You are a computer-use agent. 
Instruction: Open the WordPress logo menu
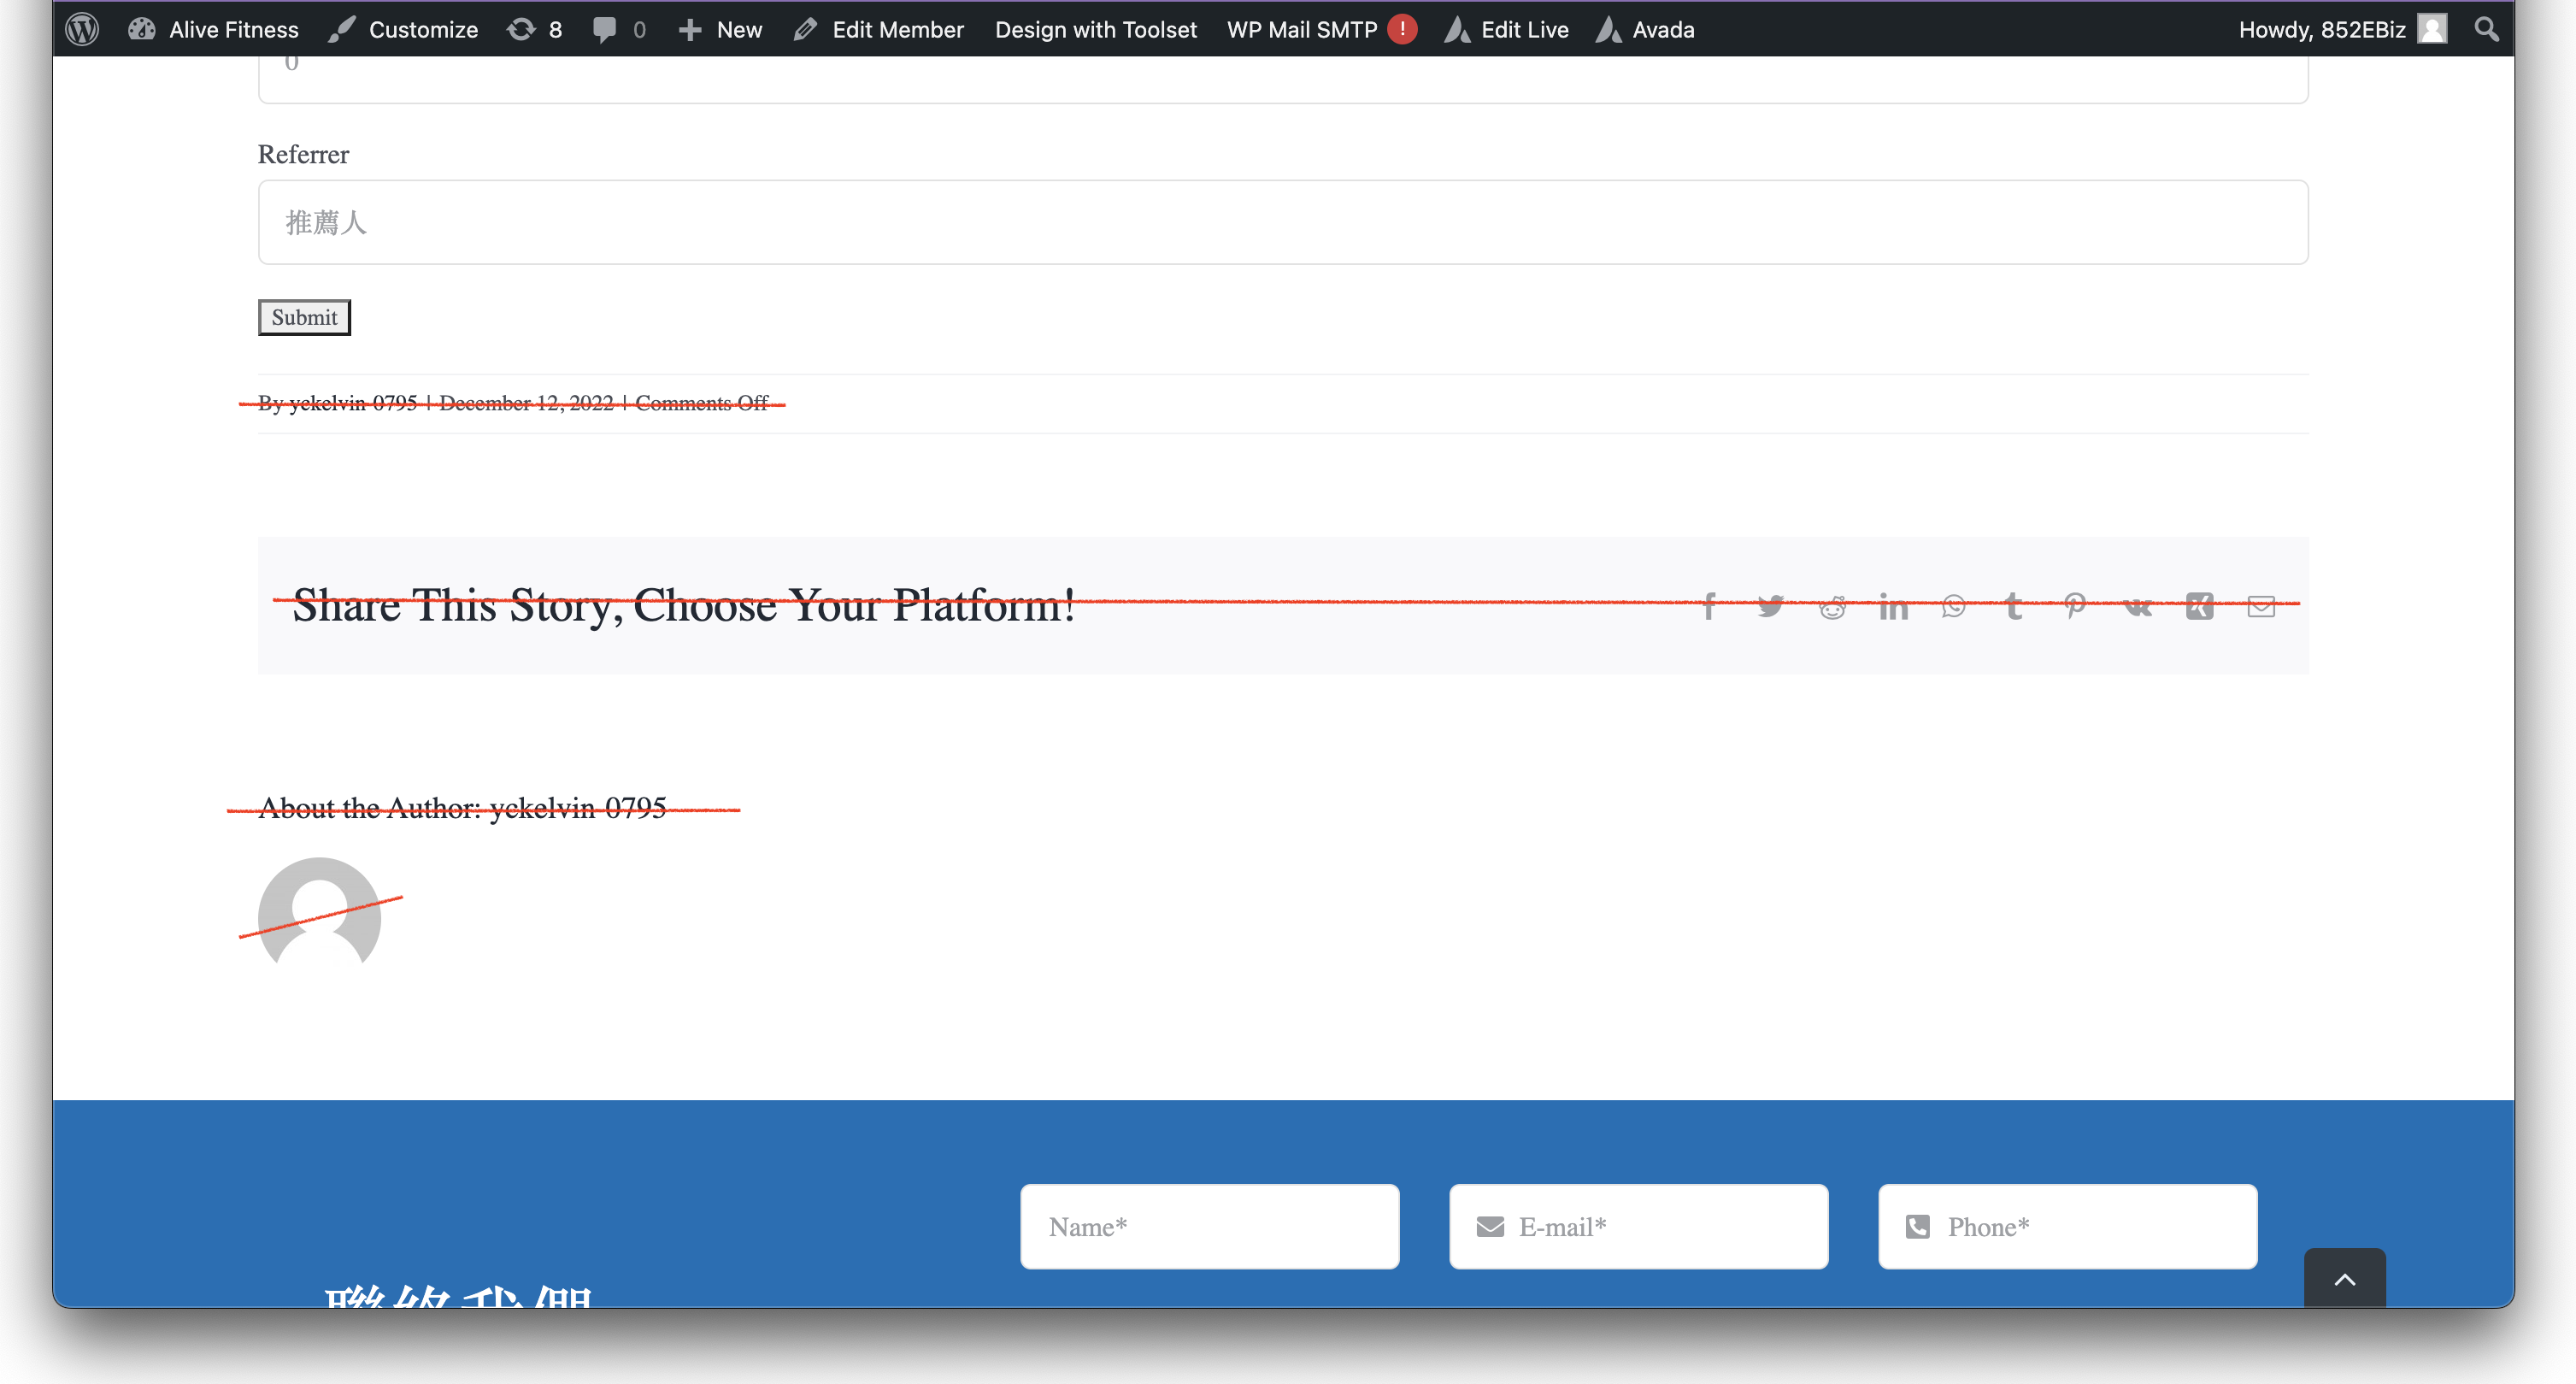(82, 29)
